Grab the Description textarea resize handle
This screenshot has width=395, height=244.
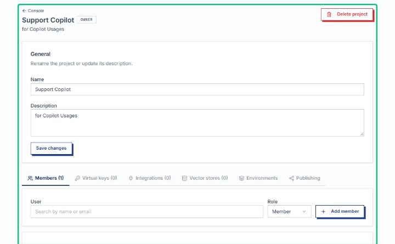pos(362,134)
